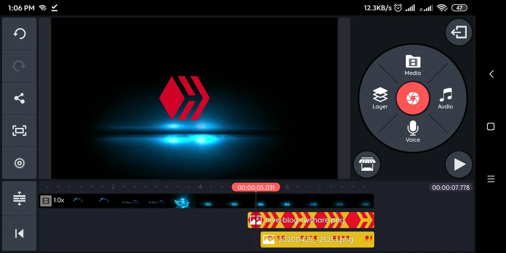506x253 pixels.
Task: Tap the Android back navigation button
Action: tap(491, 74)
